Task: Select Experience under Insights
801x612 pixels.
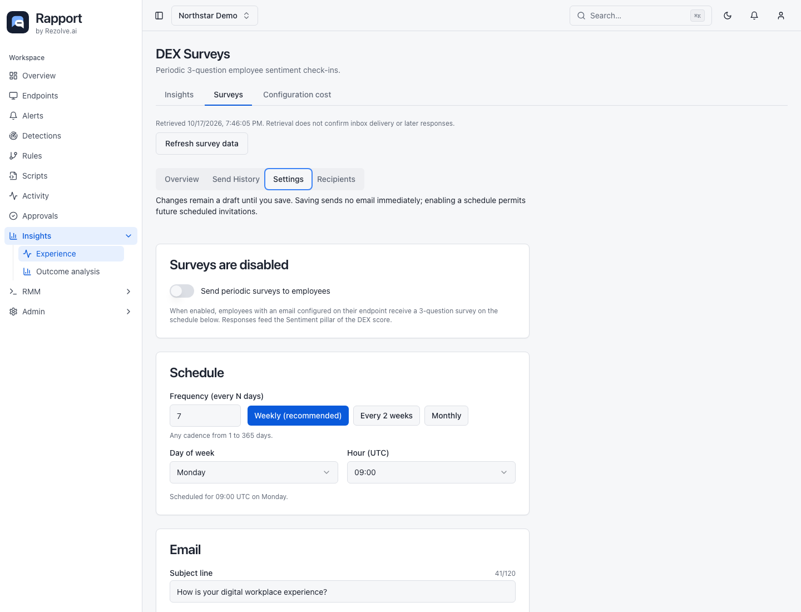Action: click(x=71, y=254)
